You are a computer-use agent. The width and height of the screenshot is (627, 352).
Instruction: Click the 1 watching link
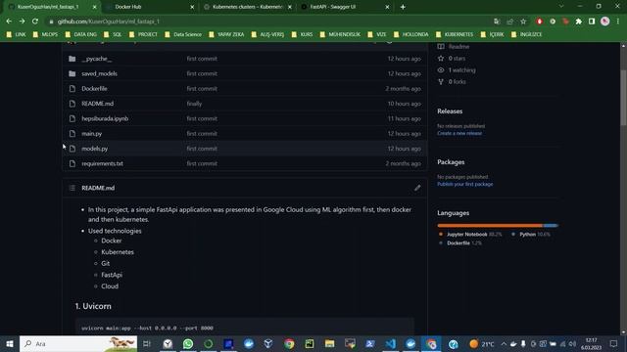[461, 70]
